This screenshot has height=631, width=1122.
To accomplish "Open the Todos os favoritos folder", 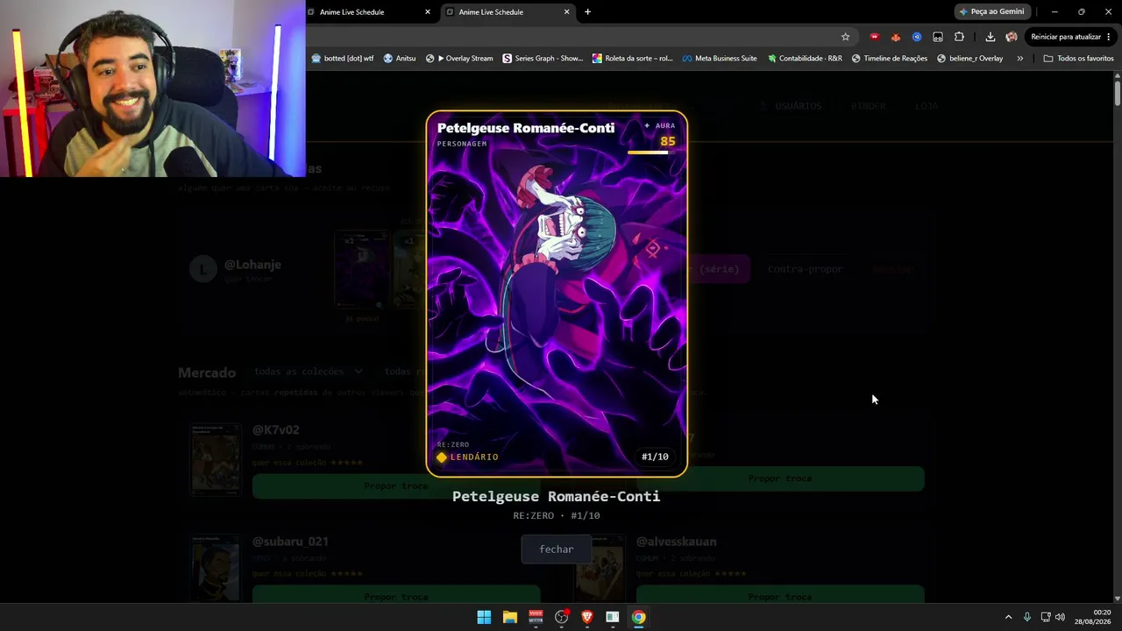I will coord(1078,59).
